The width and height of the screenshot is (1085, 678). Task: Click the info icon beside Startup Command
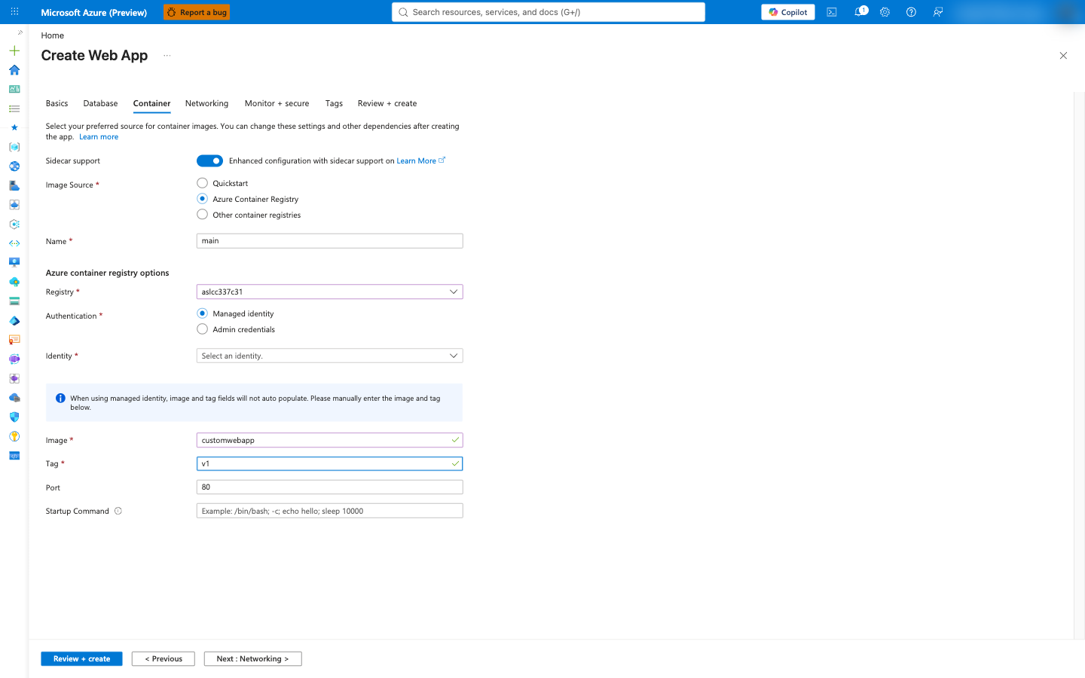118,511
